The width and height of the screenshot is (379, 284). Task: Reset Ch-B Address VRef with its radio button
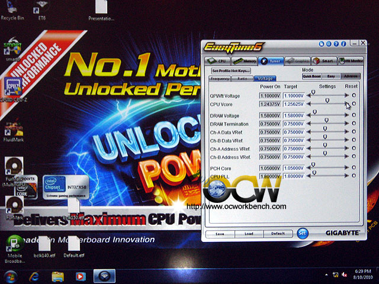coord(354,156)
